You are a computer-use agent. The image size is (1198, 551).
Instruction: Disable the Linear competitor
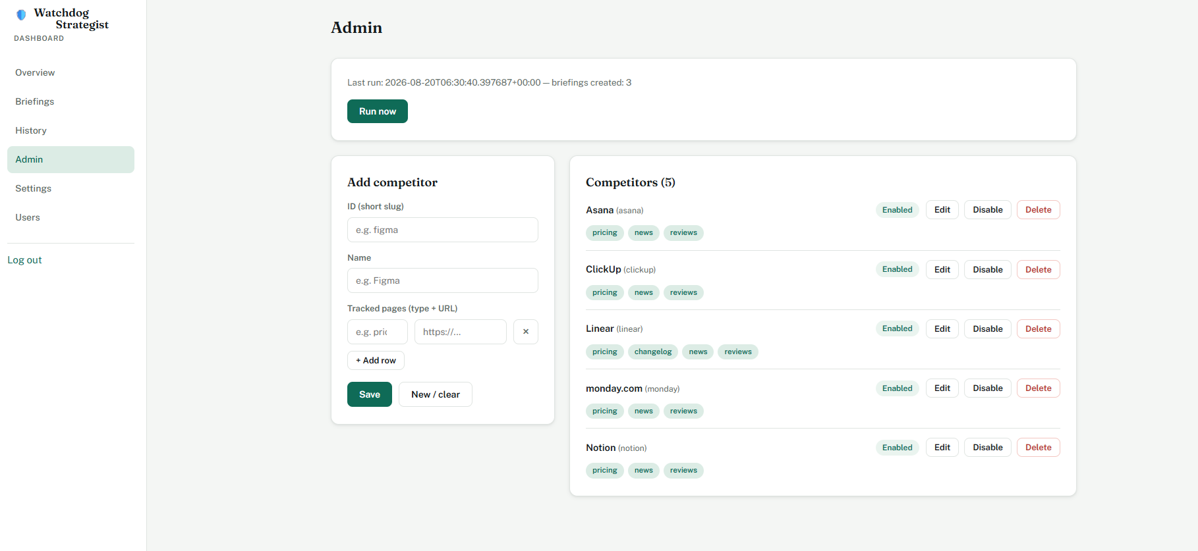(988, 328)
